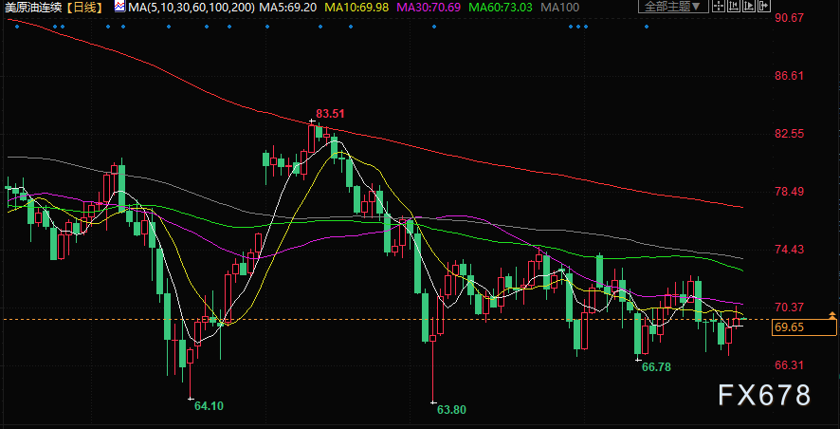Click the 63.80 low price marker
840x429 pixels.
coord(451,410)
